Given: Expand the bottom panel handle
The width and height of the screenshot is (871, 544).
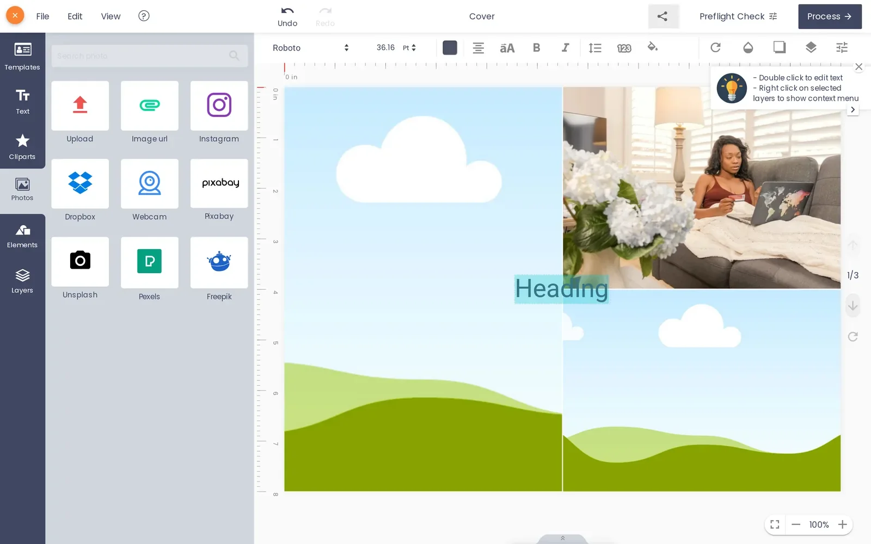Looking at the screenshot, I should pyautogui.click(x=563, y=539).
